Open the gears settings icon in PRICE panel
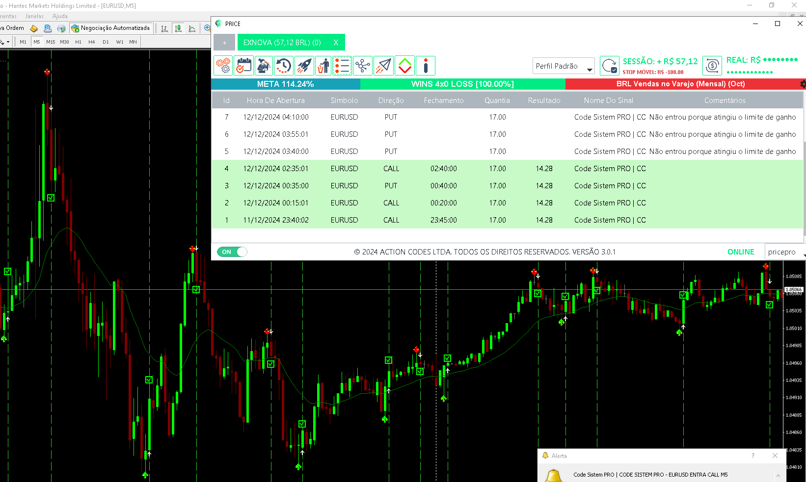Image resolution: width=806 pixels, height=482 pixels. (x=223, y=65)
